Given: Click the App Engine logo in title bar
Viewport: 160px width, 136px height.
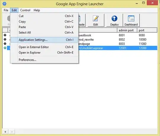Looking at the screenshot, I should coord(4,4).
